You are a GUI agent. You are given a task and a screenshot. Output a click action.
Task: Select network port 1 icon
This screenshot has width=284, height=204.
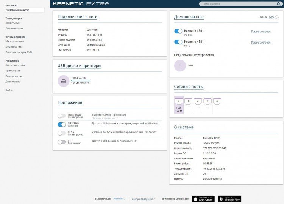click(x=188, y=101)
